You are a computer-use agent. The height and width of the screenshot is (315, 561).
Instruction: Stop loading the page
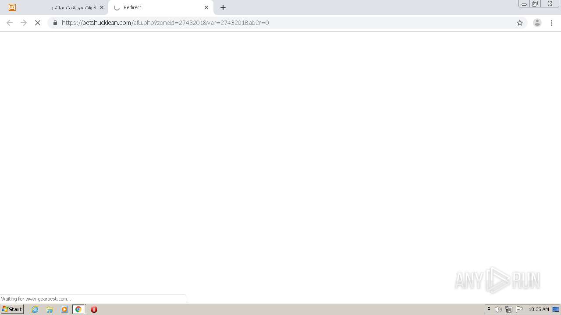click(38, 23)
